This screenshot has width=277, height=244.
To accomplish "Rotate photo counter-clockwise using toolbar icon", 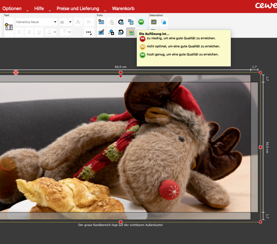I will tap(121, 32).
